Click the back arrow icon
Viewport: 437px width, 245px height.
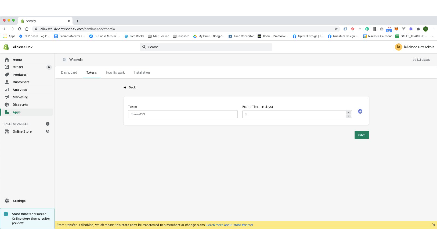click(125, 87)
